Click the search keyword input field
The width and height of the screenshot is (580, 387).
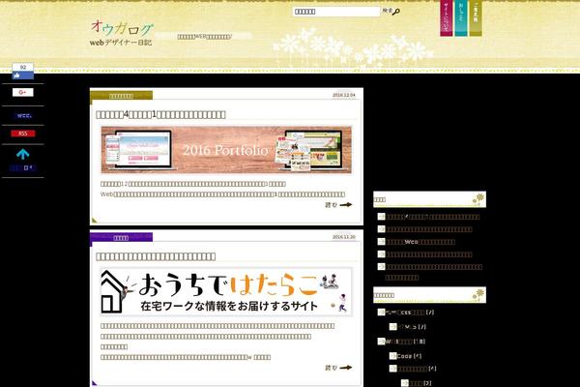tap(336, 12)
